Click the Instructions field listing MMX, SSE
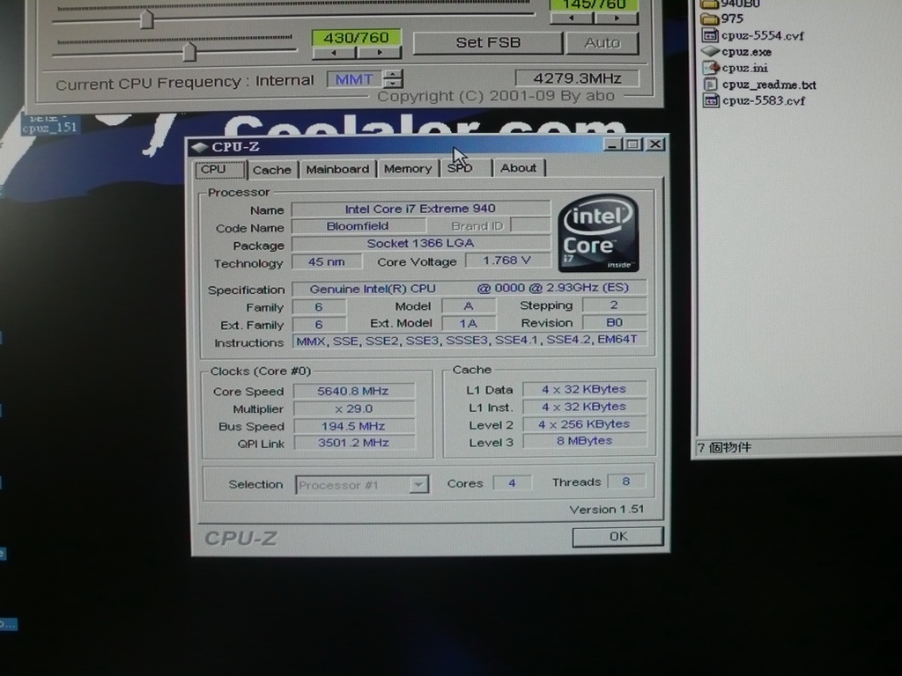This screenshot has width=902, height=676. [469, 340]
